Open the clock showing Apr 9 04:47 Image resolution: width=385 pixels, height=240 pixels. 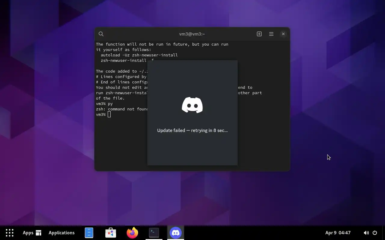click(x=338, y=233)
